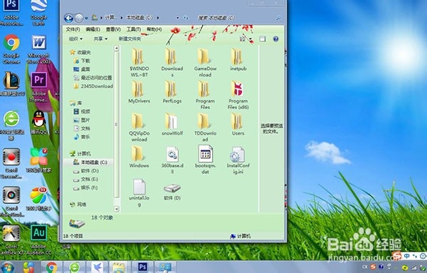Open the 共享 dropdown menu
Image resolution: width=427 pixels, height=273 pixels.
100,39
